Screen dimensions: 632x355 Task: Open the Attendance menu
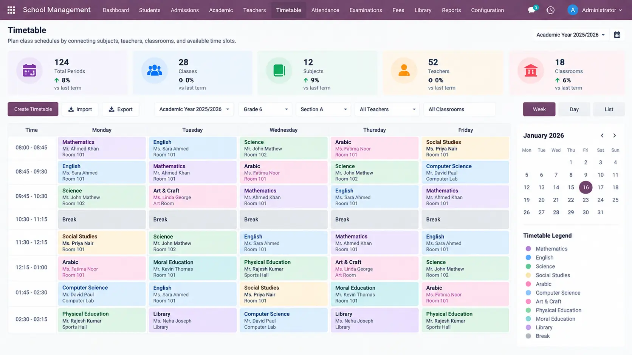pyautogui.click(x=325, y=10)
